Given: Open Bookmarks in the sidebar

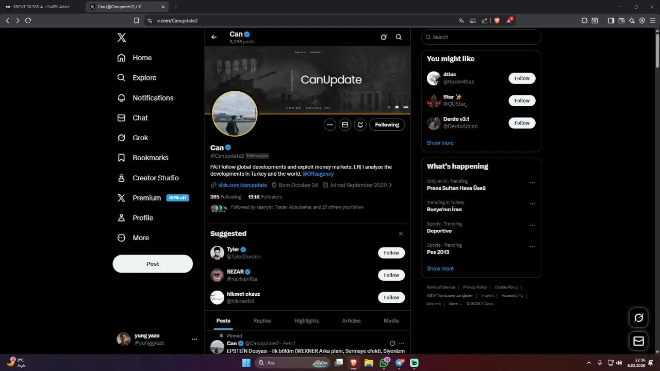Looking at the screenshot, I should (142, 158).
